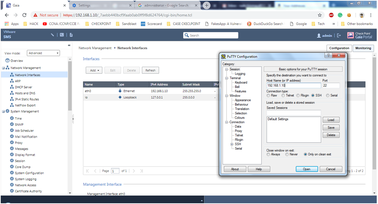The height and width of the screenshot is (204, 378).
Task: Open the CHECKPOINT bookmark folder
Action: 98,23
